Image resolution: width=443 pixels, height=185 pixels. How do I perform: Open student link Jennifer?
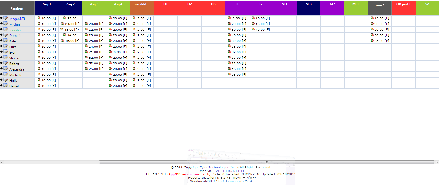pyautogui.click(x=15, y=30)
